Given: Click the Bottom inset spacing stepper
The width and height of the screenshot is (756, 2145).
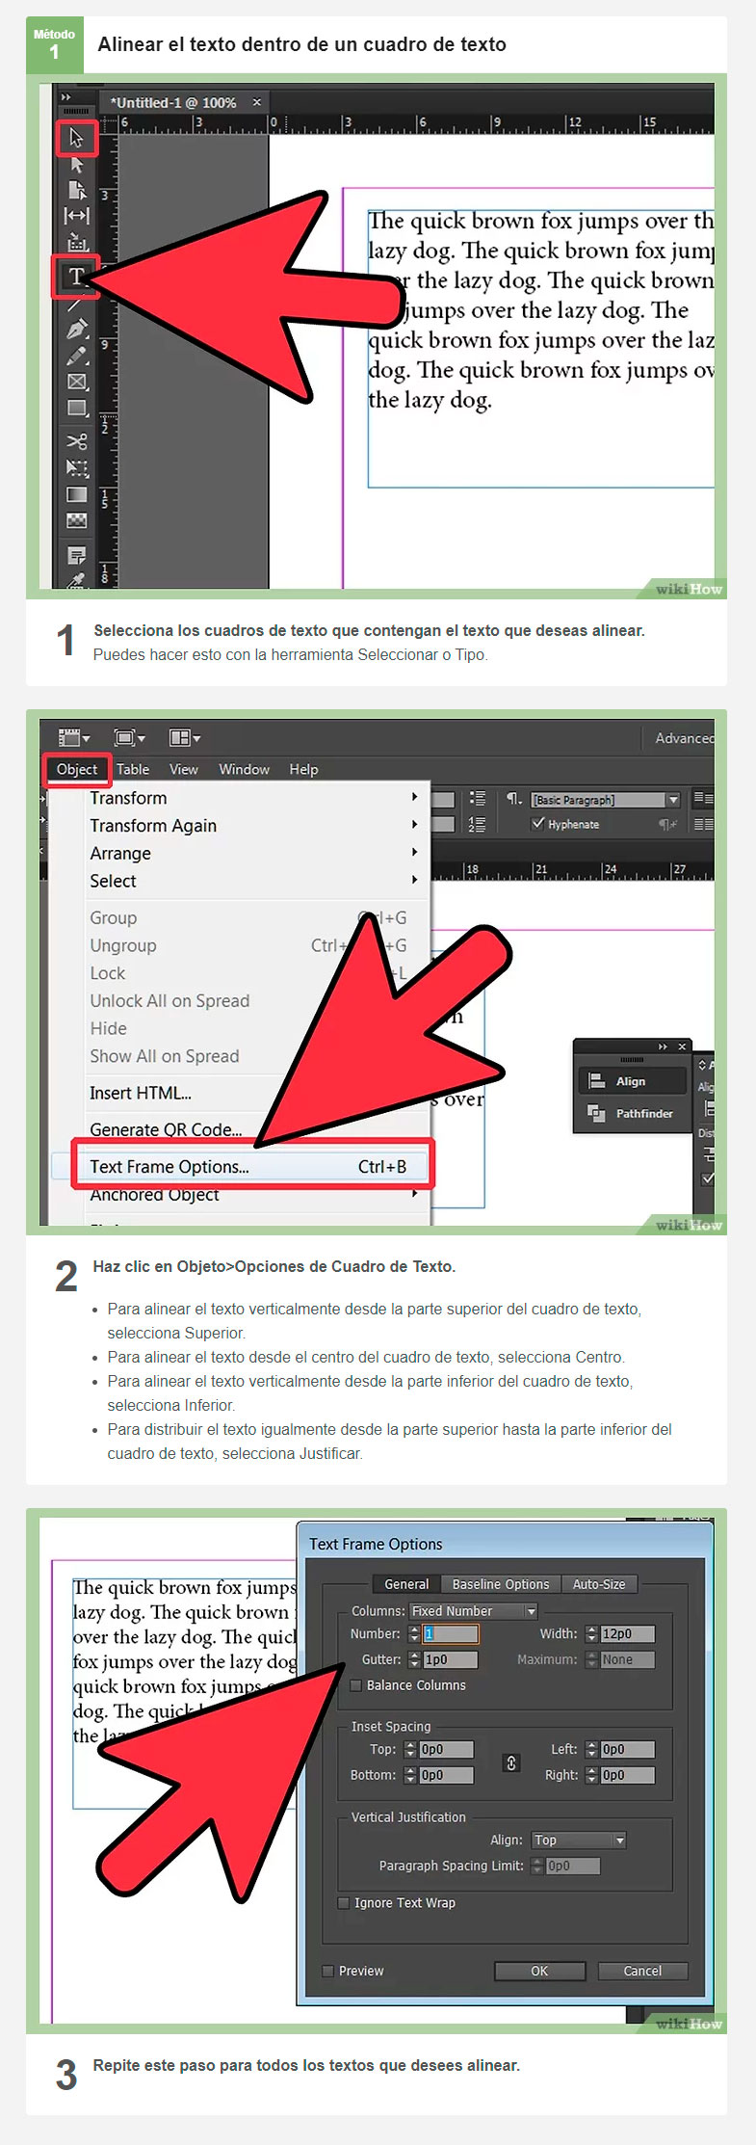Looking at the screenshot, I should point(411,1776).
